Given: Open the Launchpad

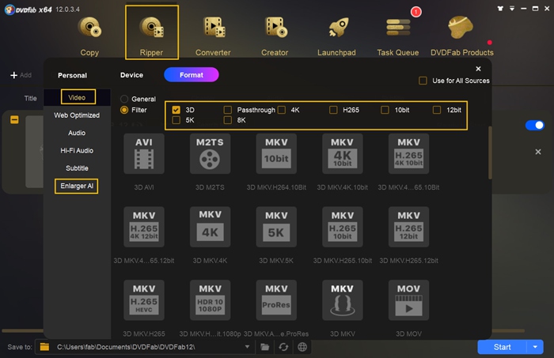Looking at the screenshot, I should [336, 36].
